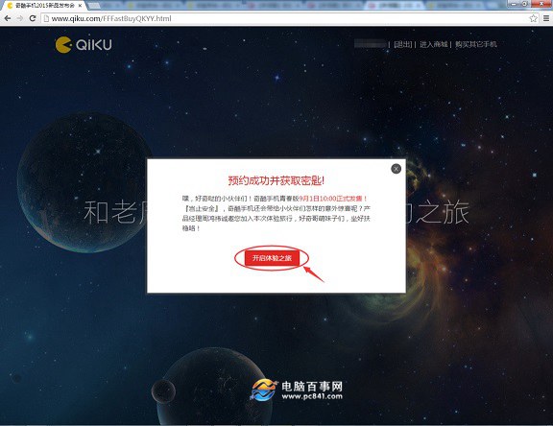Click the red 开启体验之旅 button
Screen dimensions: 553x426
272,258
